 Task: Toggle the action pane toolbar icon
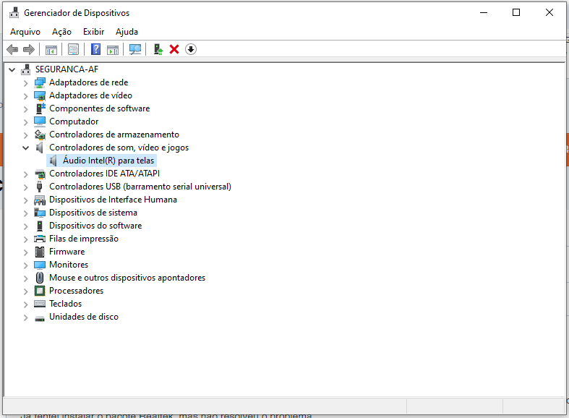click(113, 49)
